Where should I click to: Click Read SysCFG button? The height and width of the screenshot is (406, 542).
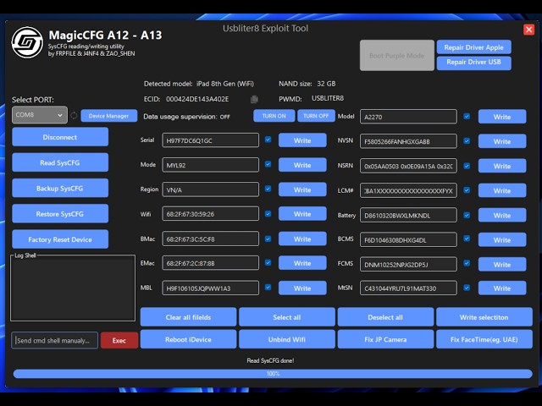[x=60, y=162]
